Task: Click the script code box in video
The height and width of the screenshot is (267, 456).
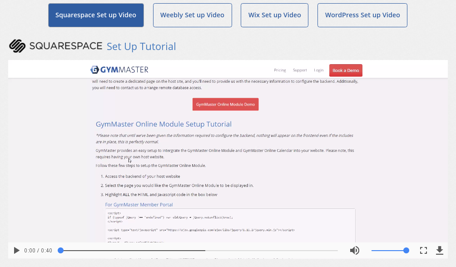Action: pos(230,225)
